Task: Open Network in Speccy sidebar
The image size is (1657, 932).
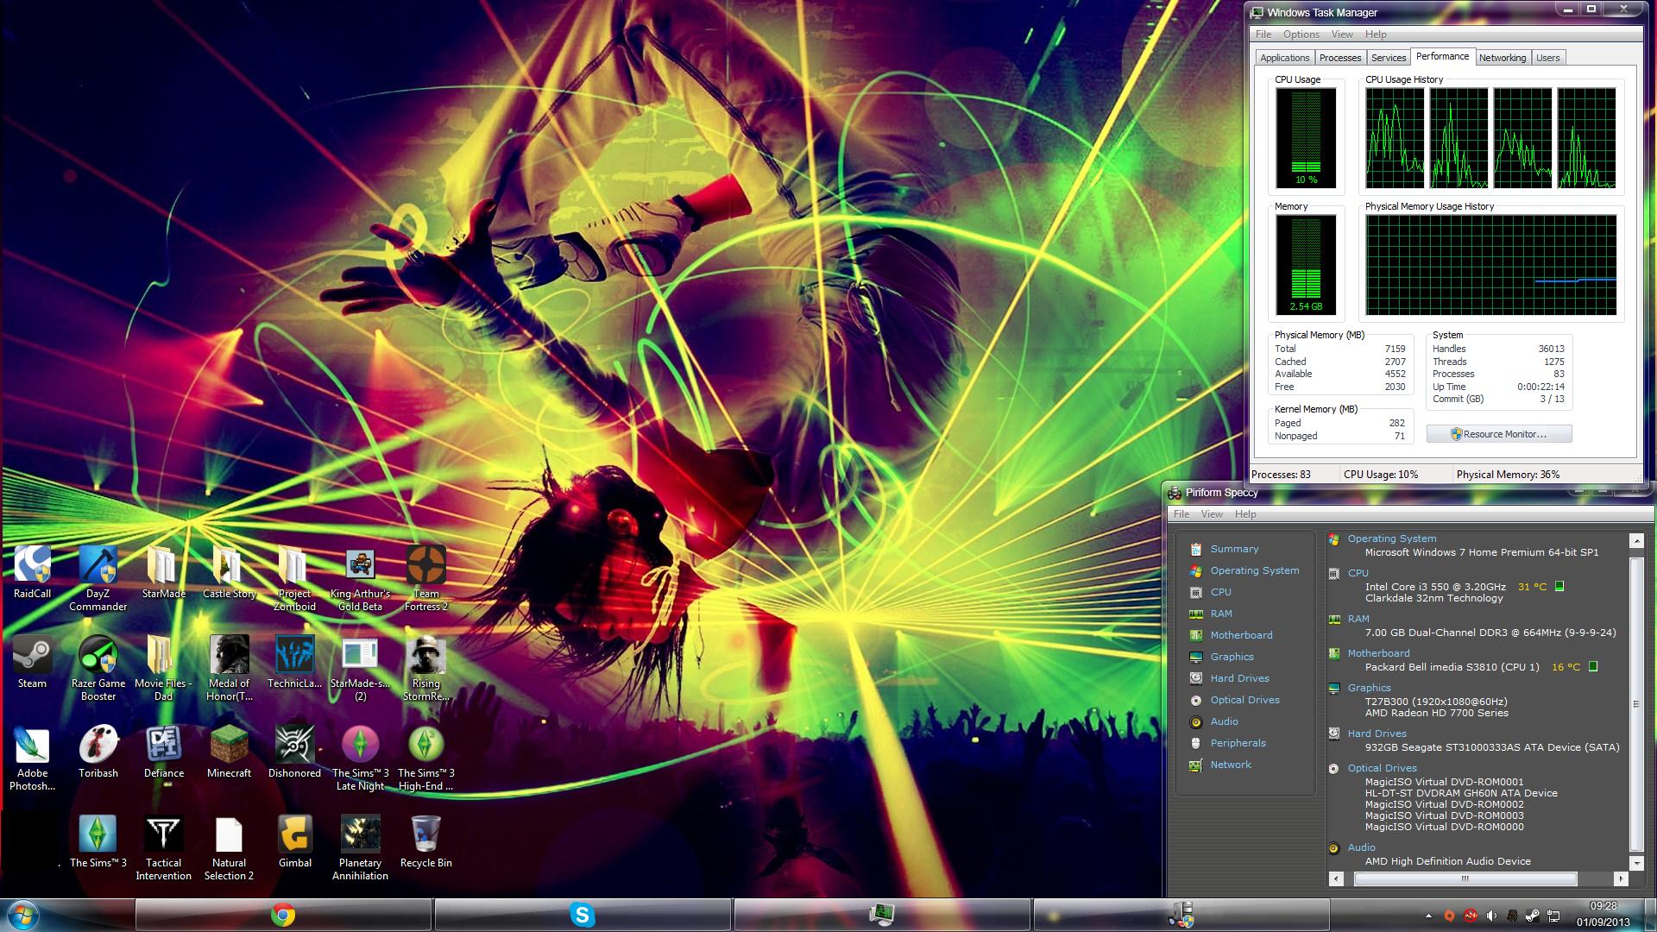Action: pyautogui.click(x=1231, y=765)
